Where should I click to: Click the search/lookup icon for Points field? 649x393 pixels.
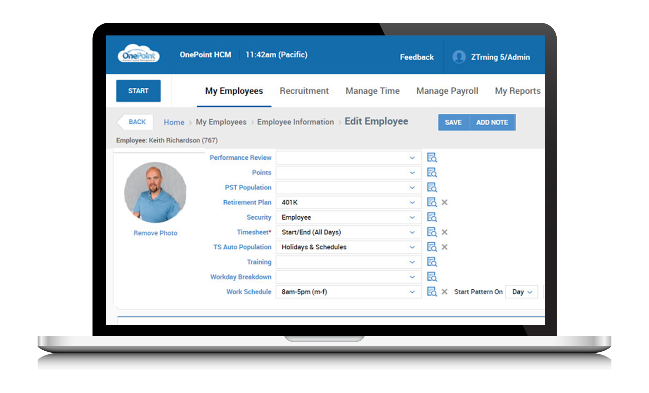coord(432,172)
